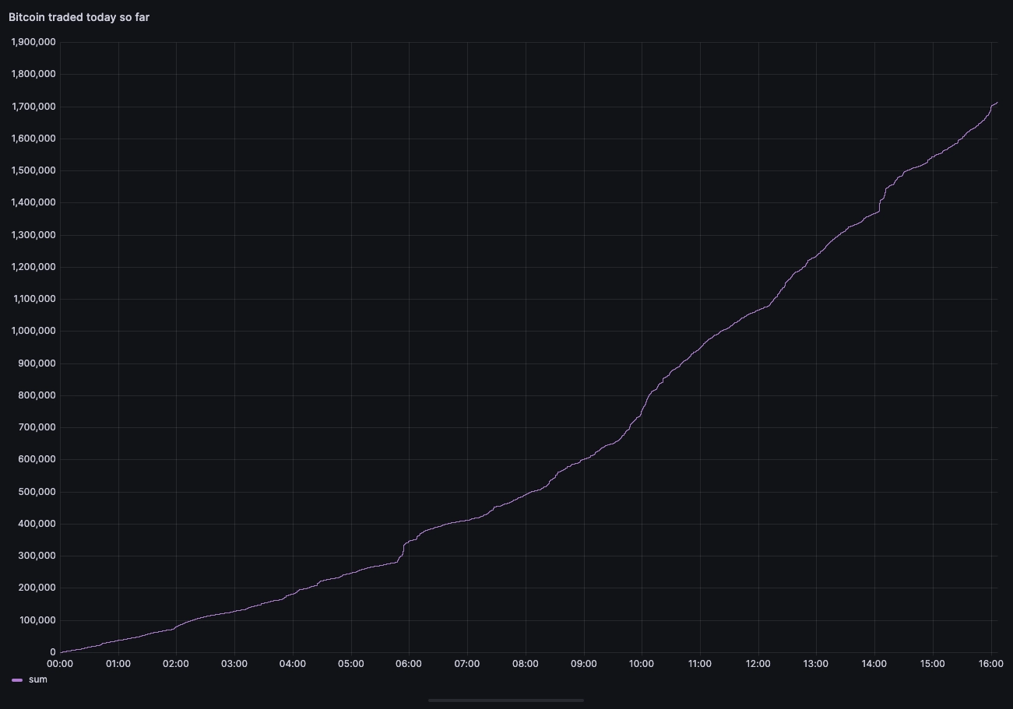1013x709 pixels.
Task: Click the '04:00' time axis label
Action: tap(293, 664)
